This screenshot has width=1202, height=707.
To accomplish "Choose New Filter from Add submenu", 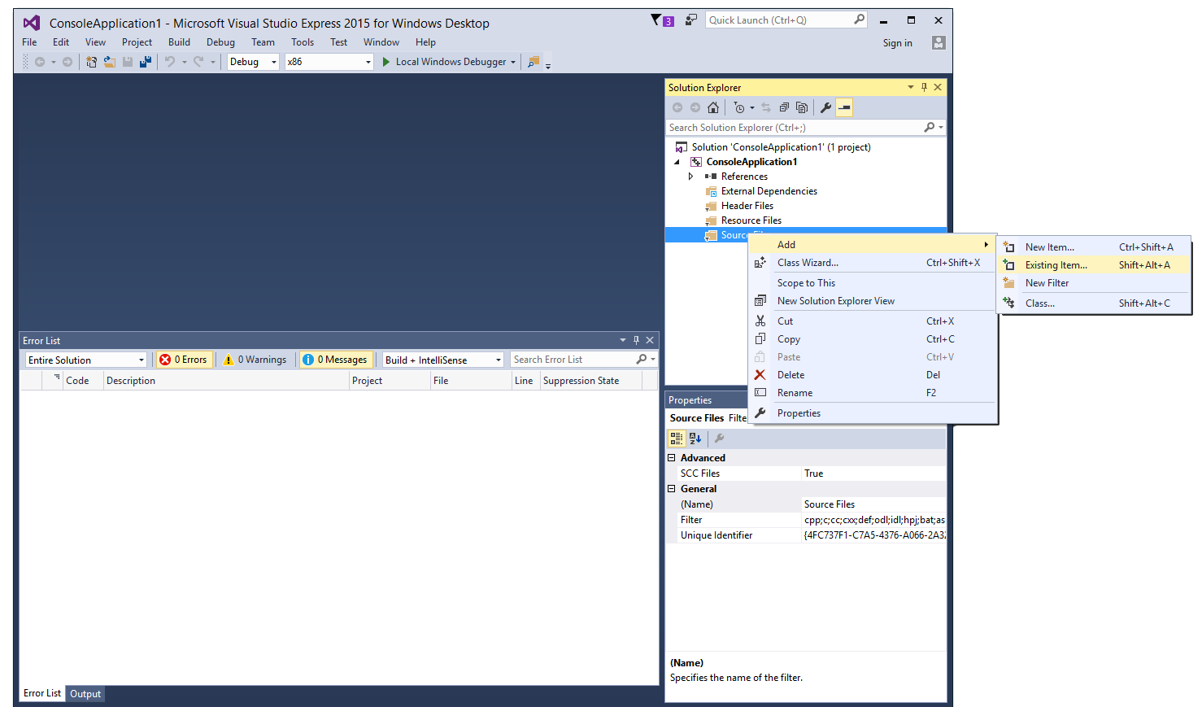I will click(1095, 283).
